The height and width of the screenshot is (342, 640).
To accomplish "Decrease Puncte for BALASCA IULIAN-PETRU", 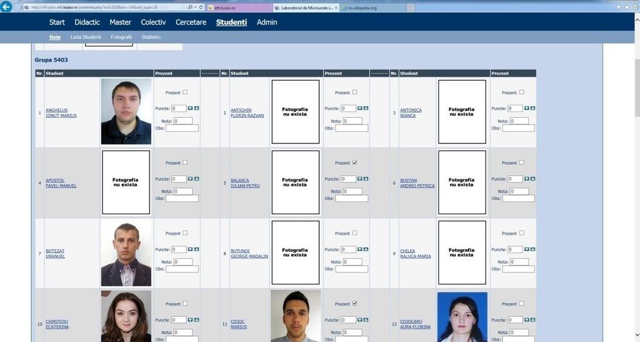I will pyautogui.click(x=360, y=179).
